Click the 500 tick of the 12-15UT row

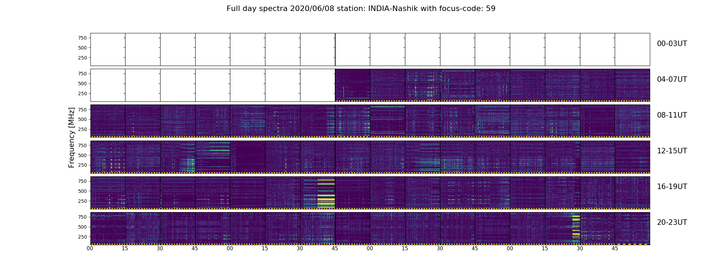point(82,155)
